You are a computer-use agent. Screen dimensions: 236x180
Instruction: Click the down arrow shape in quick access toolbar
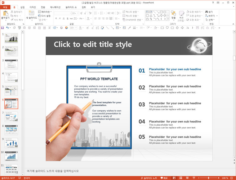tap(177, 28)
